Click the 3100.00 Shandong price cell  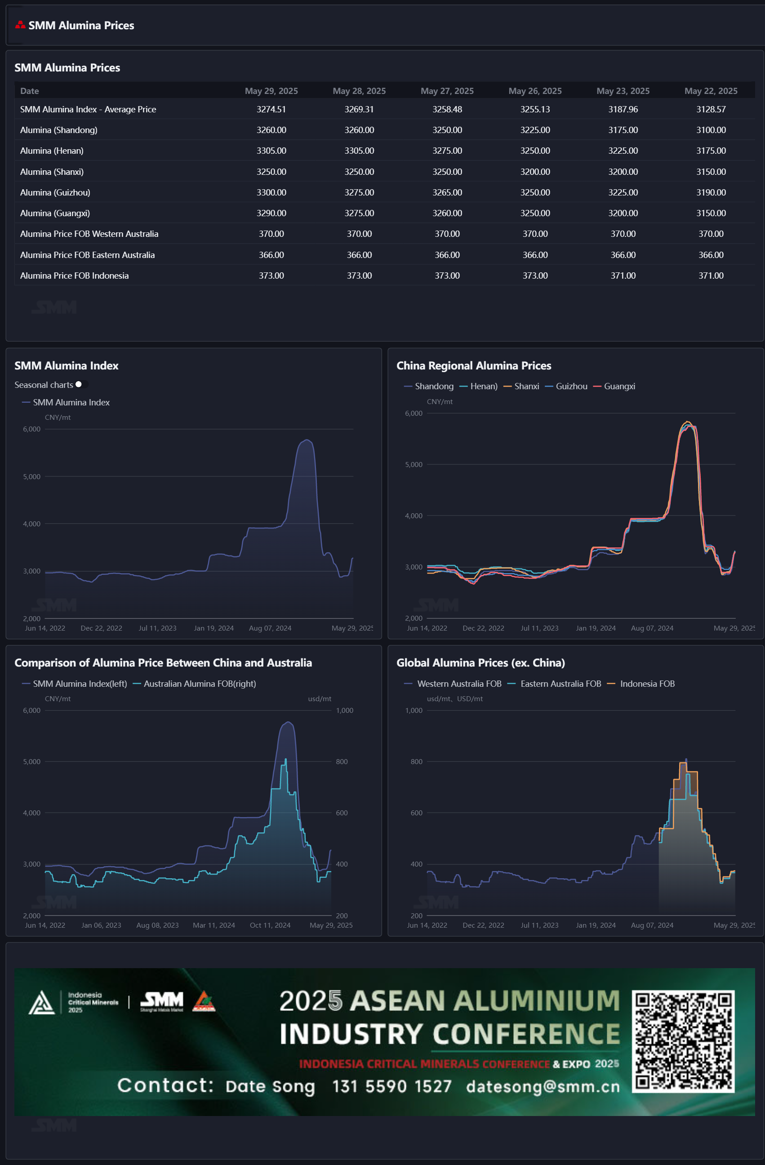711,130
